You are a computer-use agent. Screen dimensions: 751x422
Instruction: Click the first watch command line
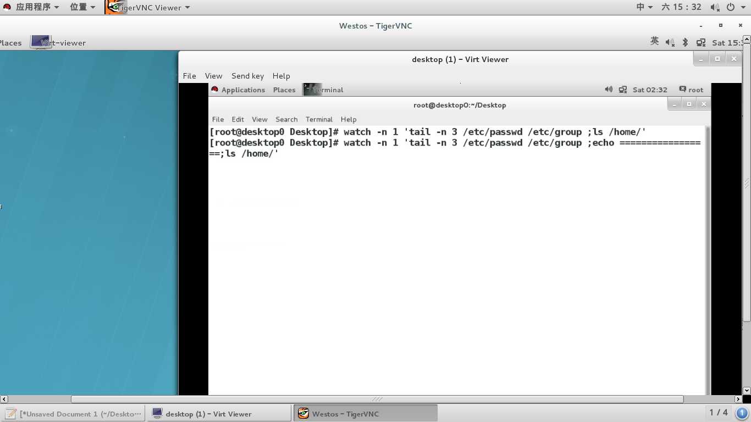(x=427, y=132)
